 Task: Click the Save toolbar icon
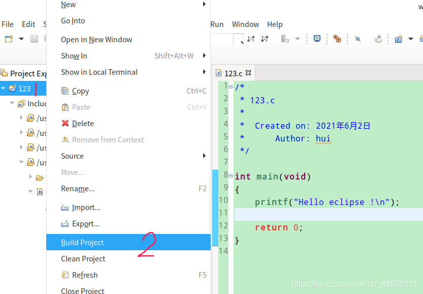(34, 39)
